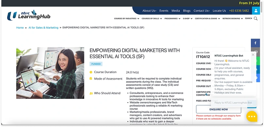This screenshot has height=127, width=264.
Task: Share via the Facebook icon
Action: click(x=255, y=43)
